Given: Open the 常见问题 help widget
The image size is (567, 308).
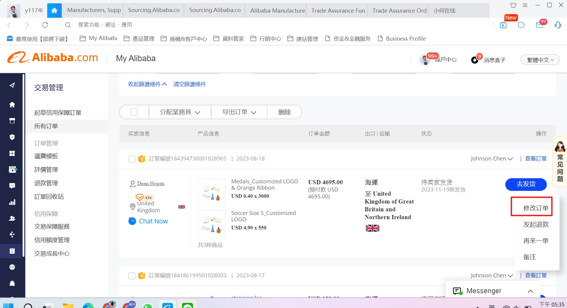Looking at the screenshot, I should point(560,162).
